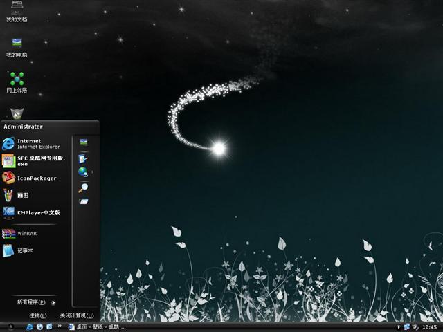
Task: Open IconPackager in the start menu
Action: (35, 178)
